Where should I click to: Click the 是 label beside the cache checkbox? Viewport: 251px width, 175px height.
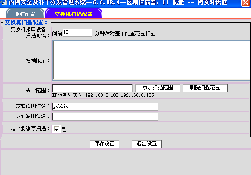(63, 129)
